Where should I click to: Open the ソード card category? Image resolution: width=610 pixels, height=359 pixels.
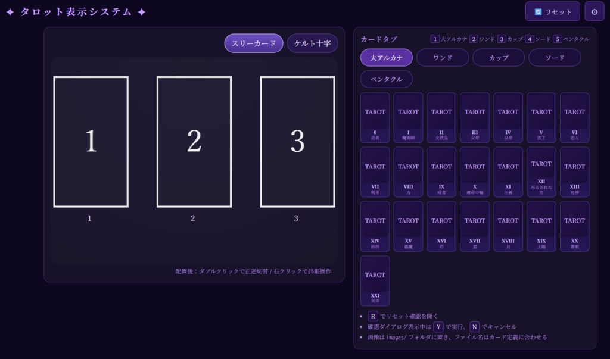[555, 58]
